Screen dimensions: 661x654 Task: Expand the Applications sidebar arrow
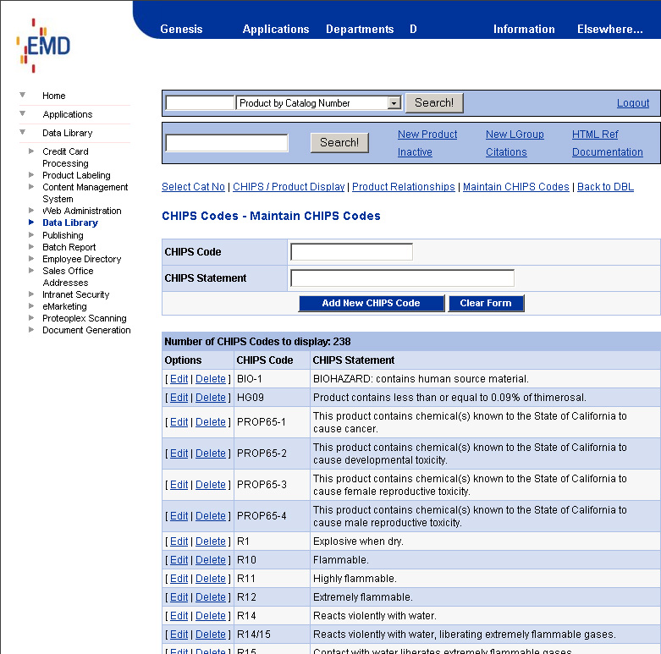23,113
